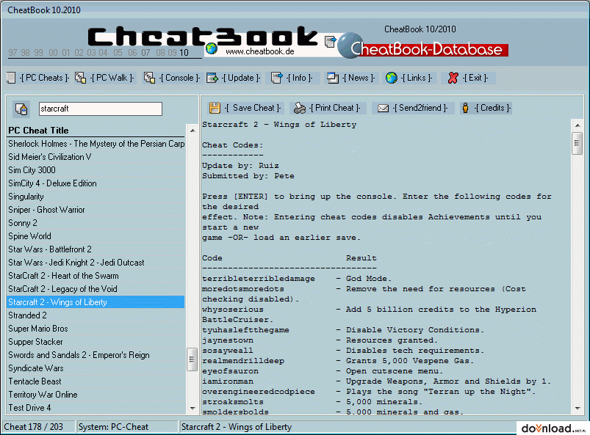Image resolution: width=590 pixels, height=435 pixels.
Task: Select Sim City 3000 in the list
Action: (x=96, y=170)
